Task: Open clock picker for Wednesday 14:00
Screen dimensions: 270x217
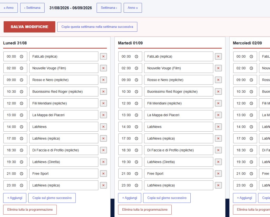Action: [251, 127]
